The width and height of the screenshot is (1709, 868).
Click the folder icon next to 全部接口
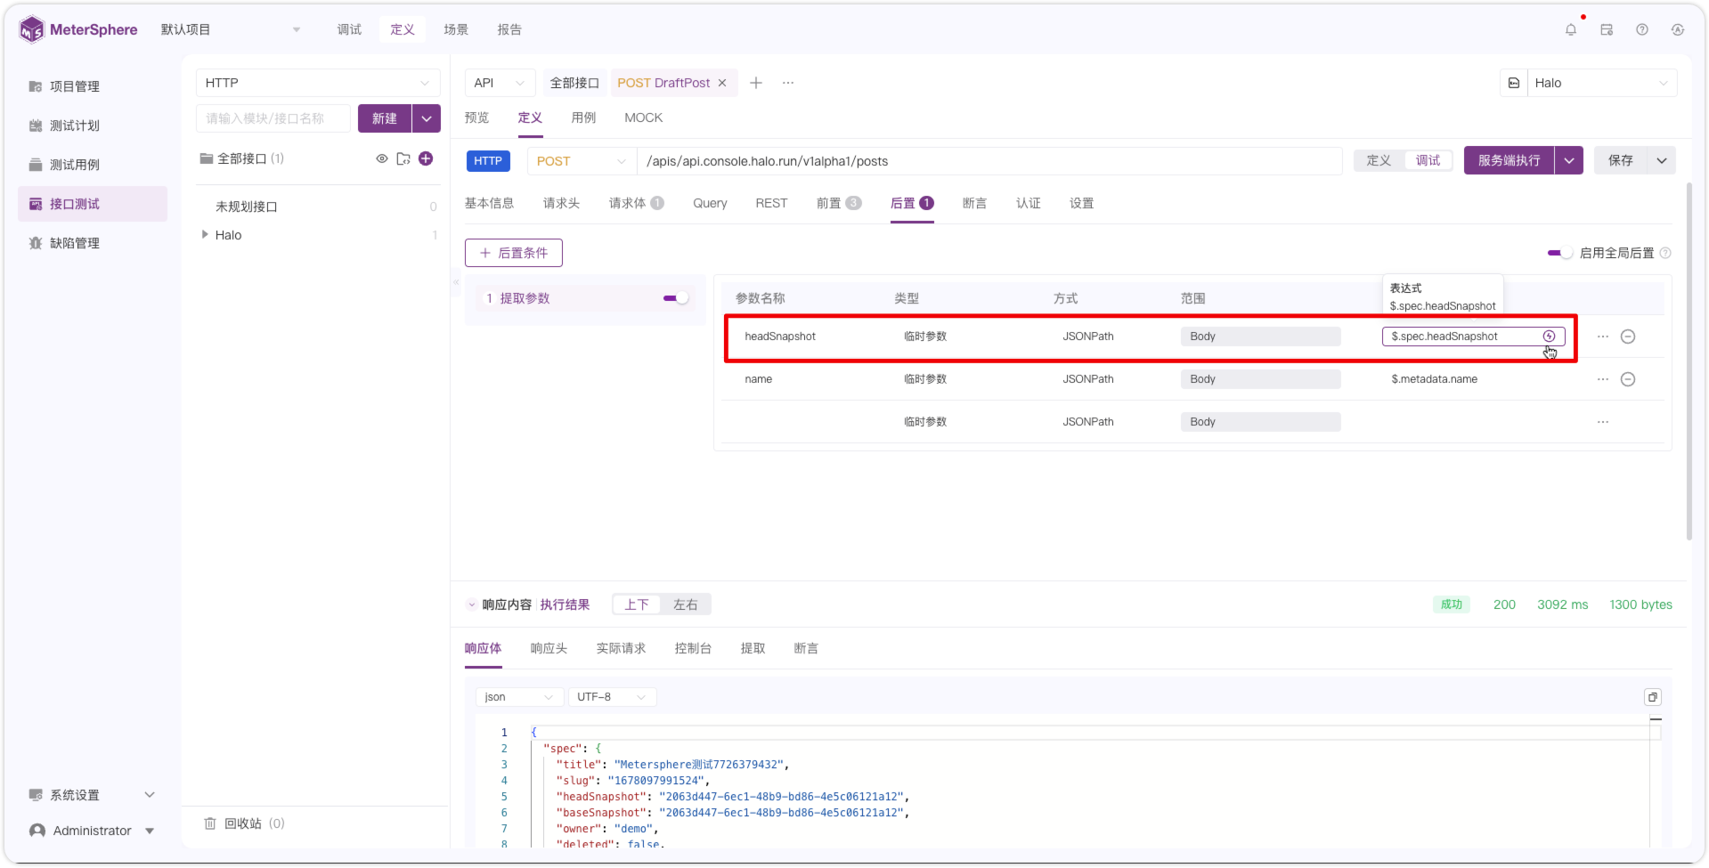click(x=403, y=158)
